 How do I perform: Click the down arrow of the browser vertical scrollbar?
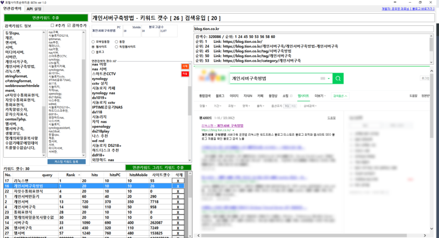431,229
